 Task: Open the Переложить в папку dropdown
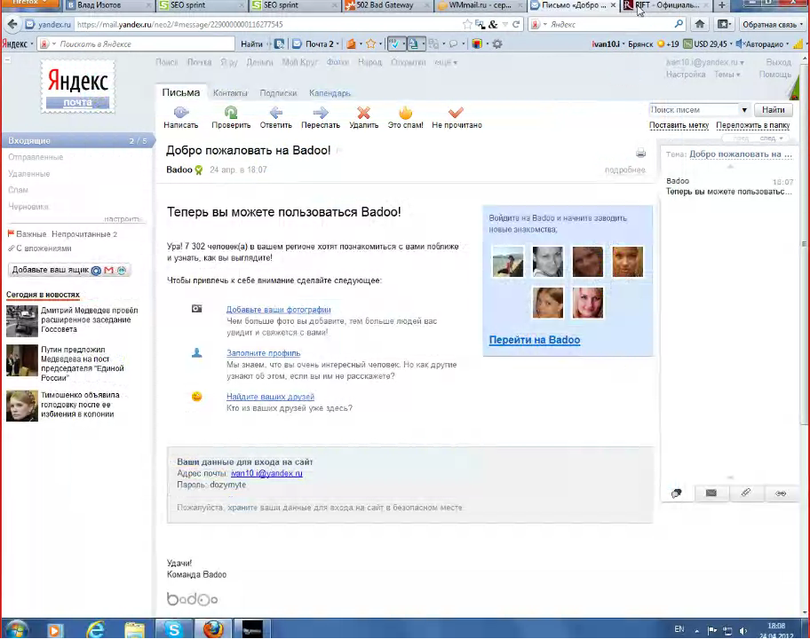pos(752,125)
